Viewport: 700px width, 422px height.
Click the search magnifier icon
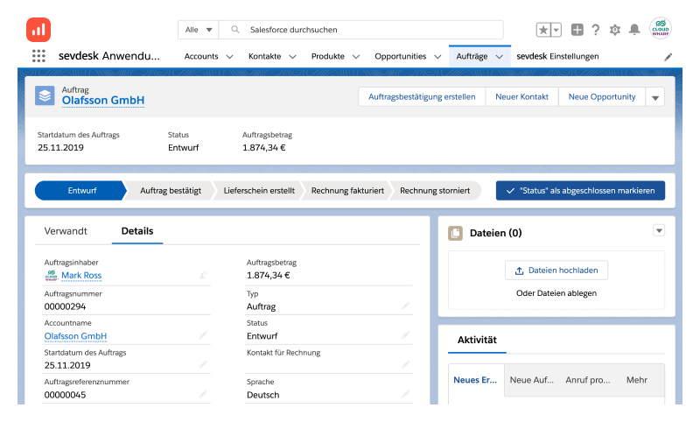pyautogui.click(x=235, y=30)
